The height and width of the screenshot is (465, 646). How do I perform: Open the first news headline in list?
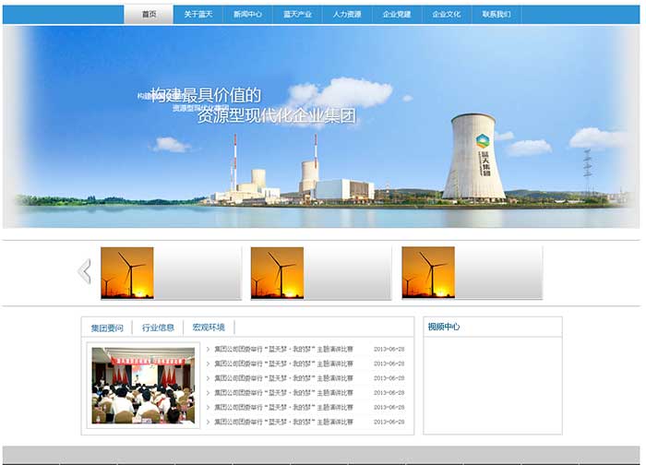[284, 350]
